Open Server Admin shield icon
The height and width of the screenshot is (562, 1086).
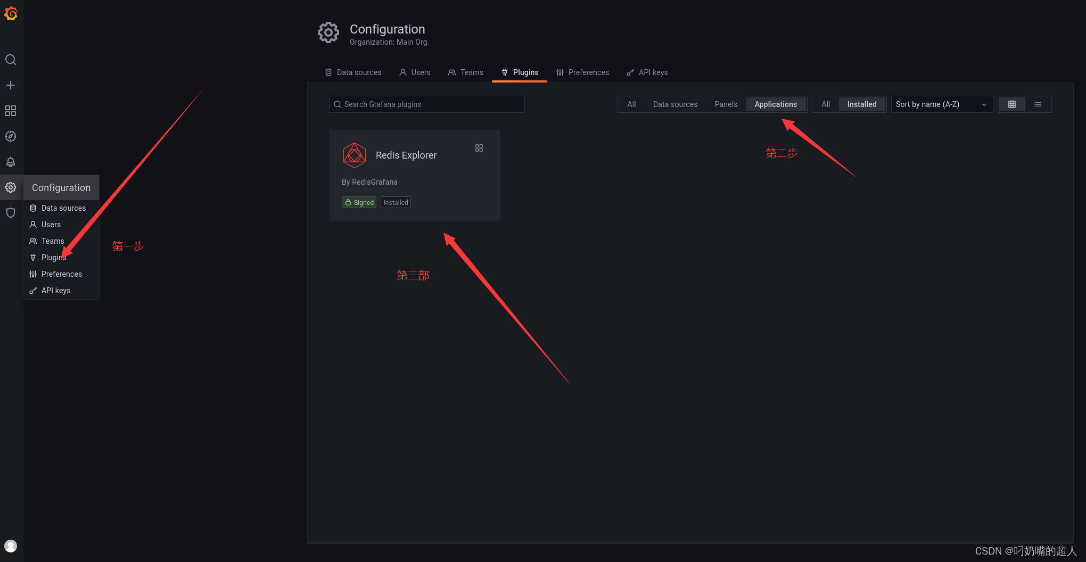click(11, 212)
